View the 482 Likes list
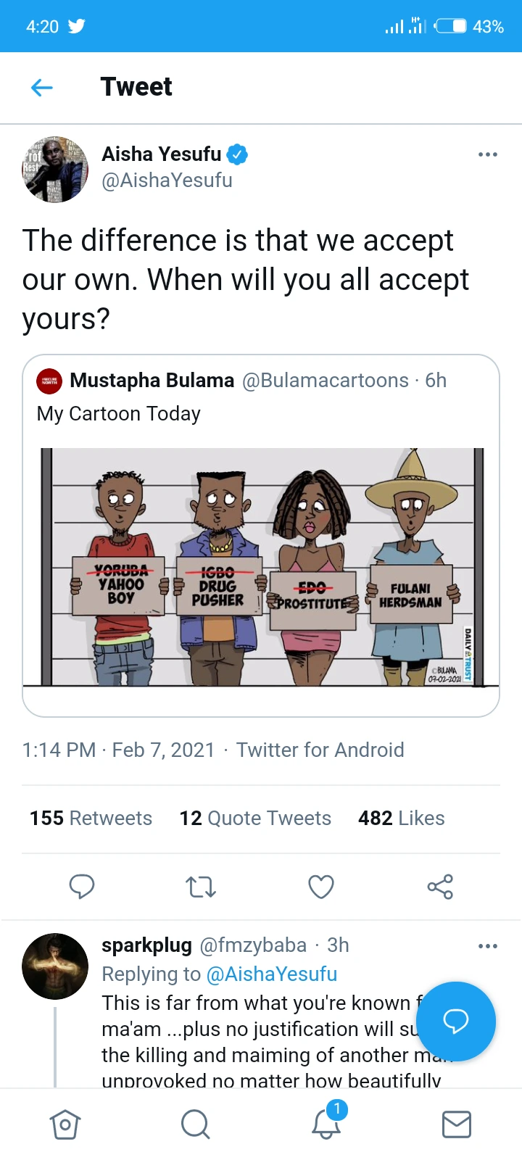 (401, 819)
